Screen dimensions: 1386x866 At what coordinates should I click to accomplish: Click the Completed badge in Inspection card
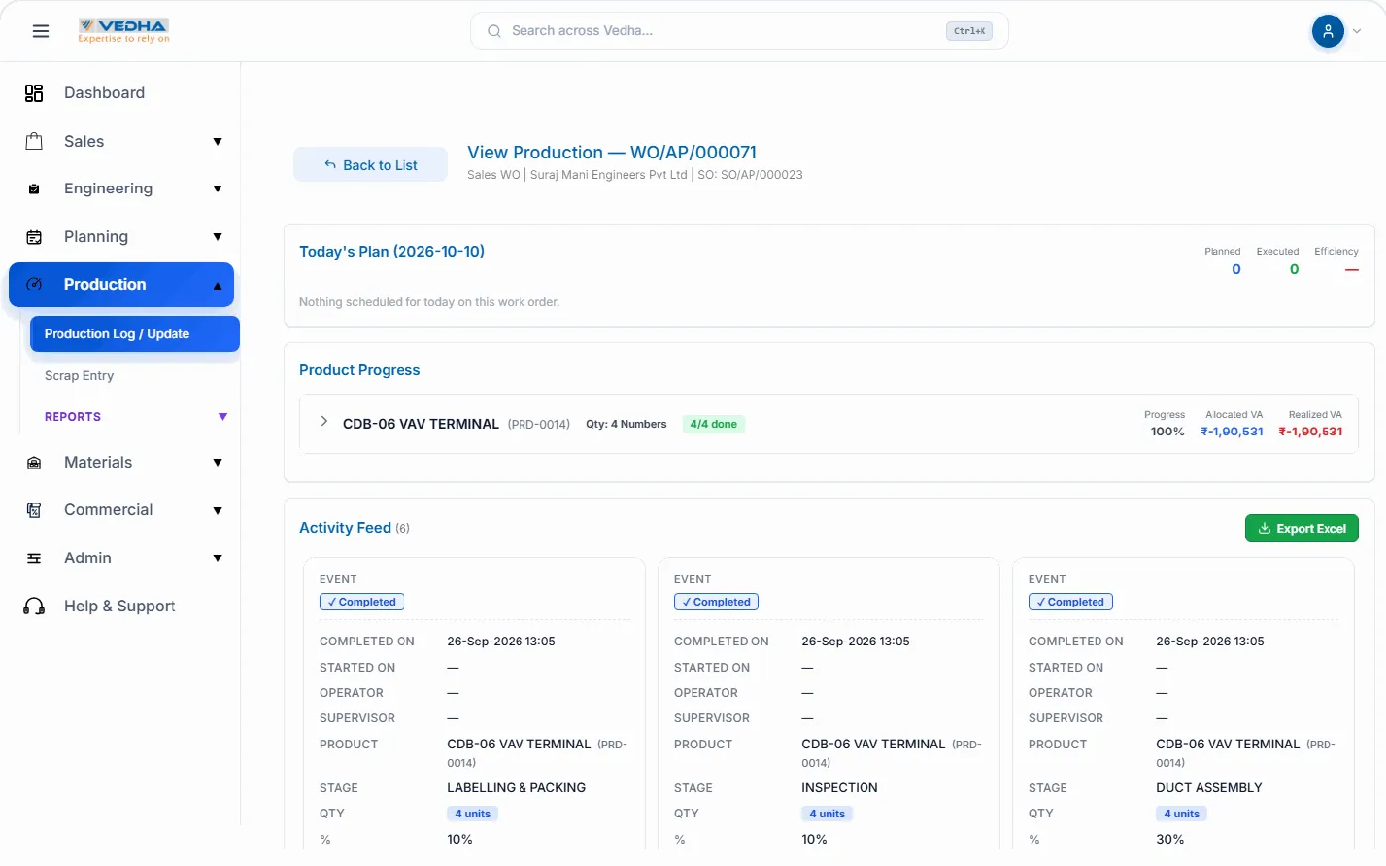pos(717,602)
